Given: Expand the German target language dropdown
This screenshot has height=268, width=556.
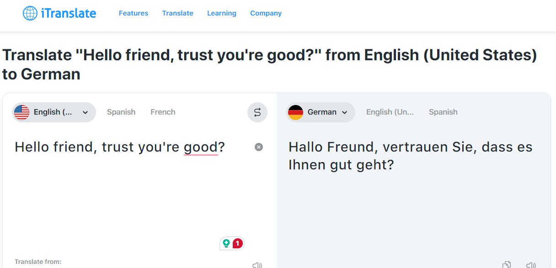Looking at the screenshot, I should (x=320, y=112).
